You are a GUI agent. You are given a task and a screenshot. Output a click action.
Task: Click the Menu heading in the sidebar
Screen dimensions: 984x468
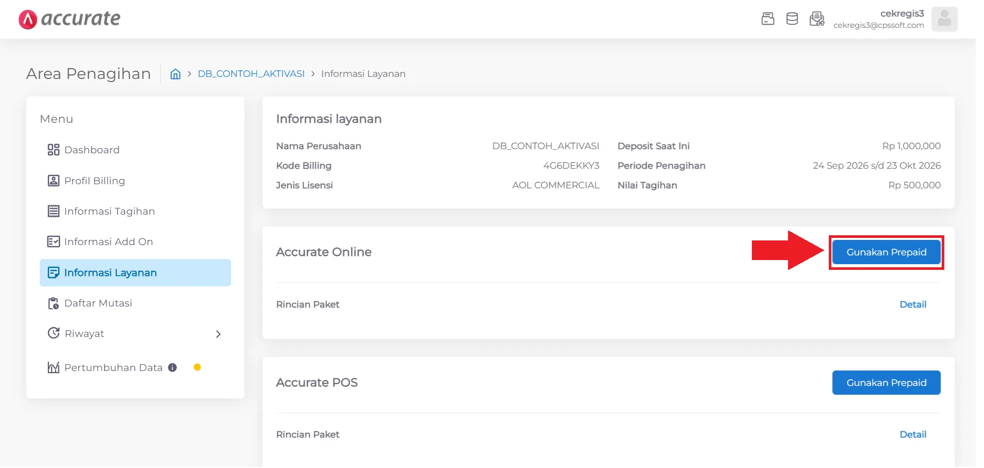point(56,119)
